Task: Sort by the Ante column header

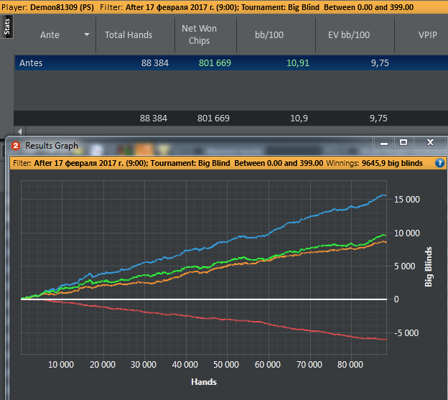Action: (50, 35)
